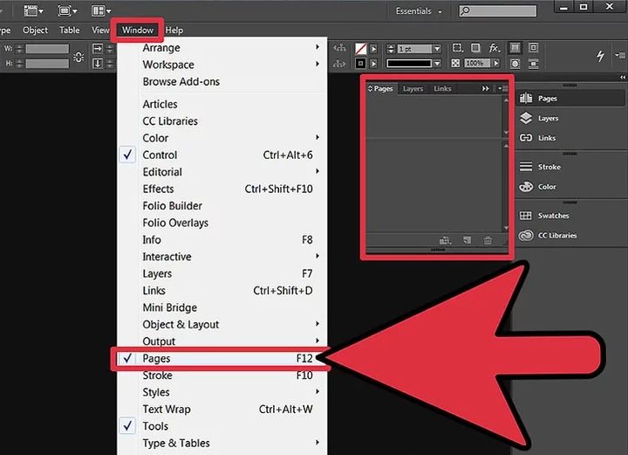Expand the Type & Tables submenu

tap(222, 443)
